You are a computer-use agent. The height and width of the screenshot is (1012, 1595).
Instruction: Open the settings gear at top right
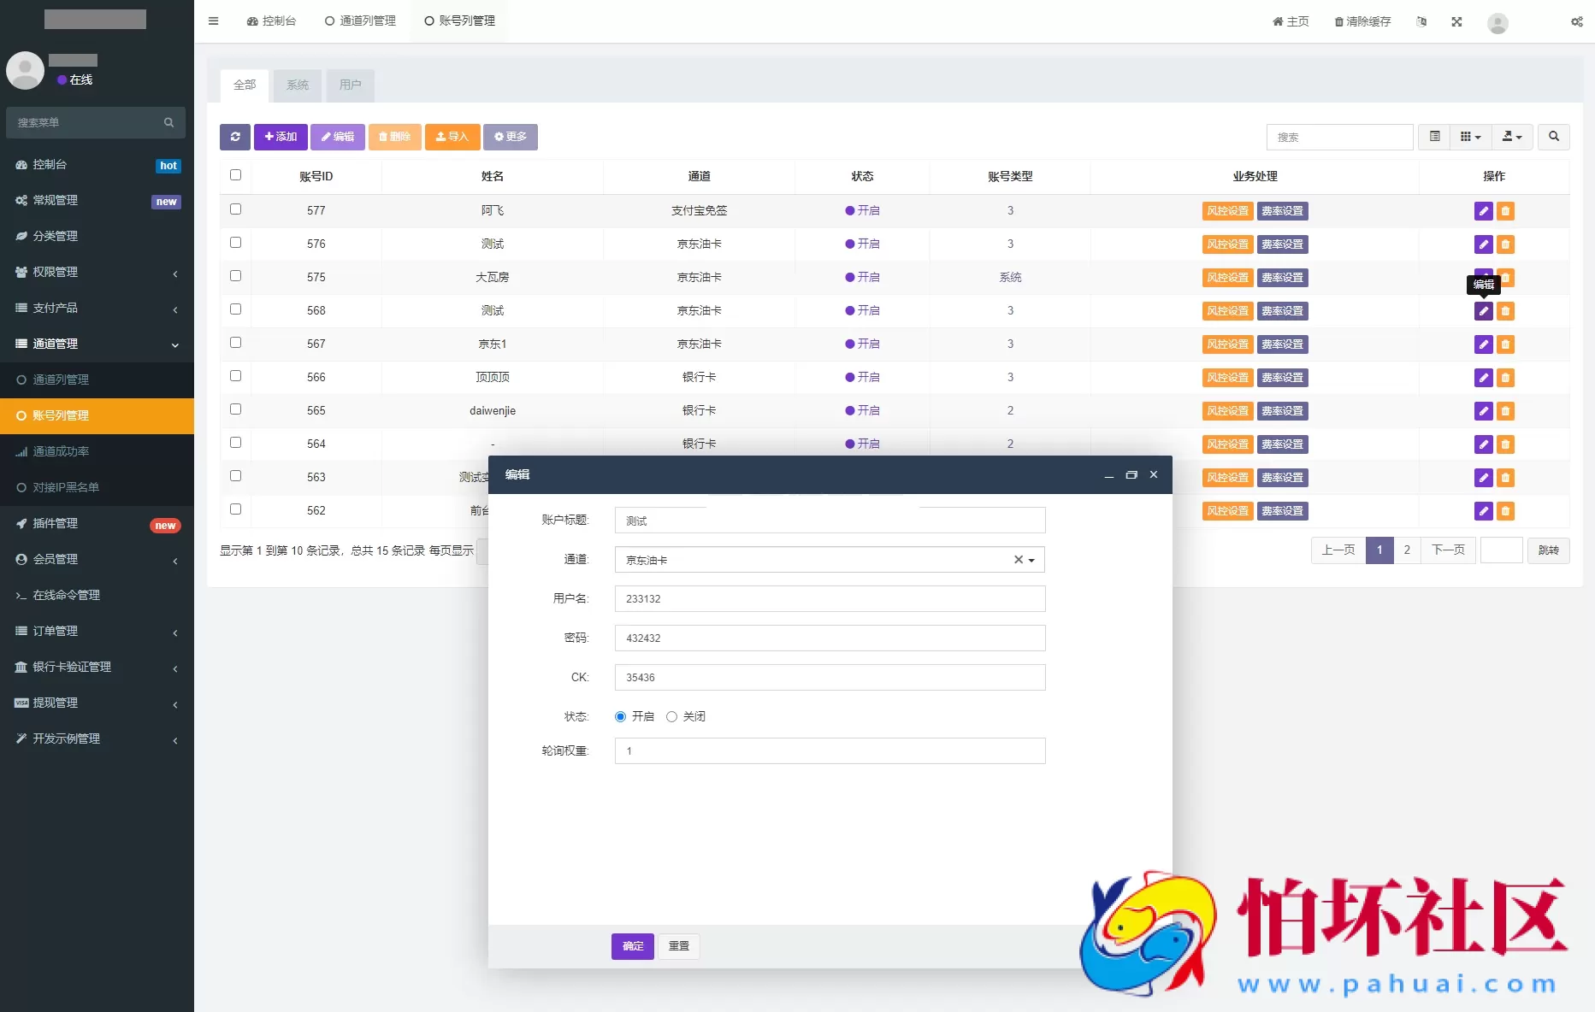1576,21
